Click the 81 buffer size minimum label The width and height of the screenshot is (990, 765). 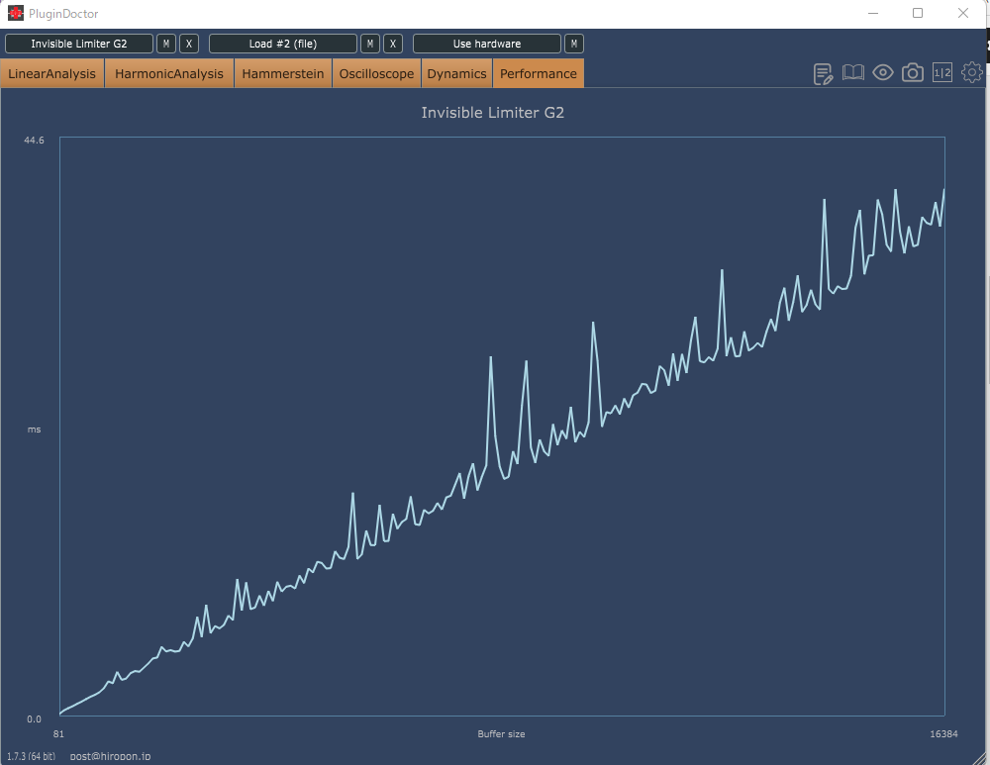(x=58, y=733)
